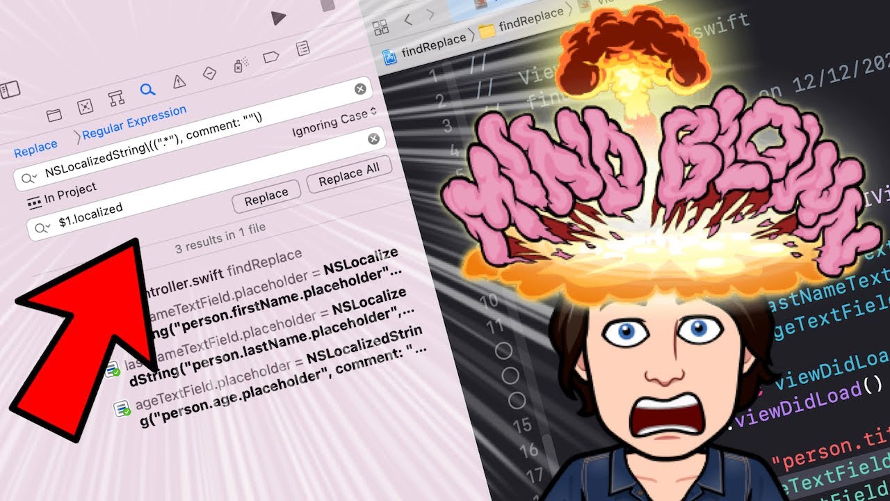Go back with the editor chevron

tap(408, 21)
